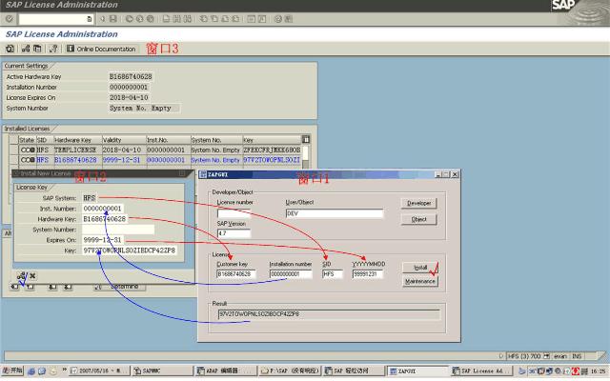Click the Save icon in the SAP toolbar
The image size is (610, 381).
coord(113,18)
